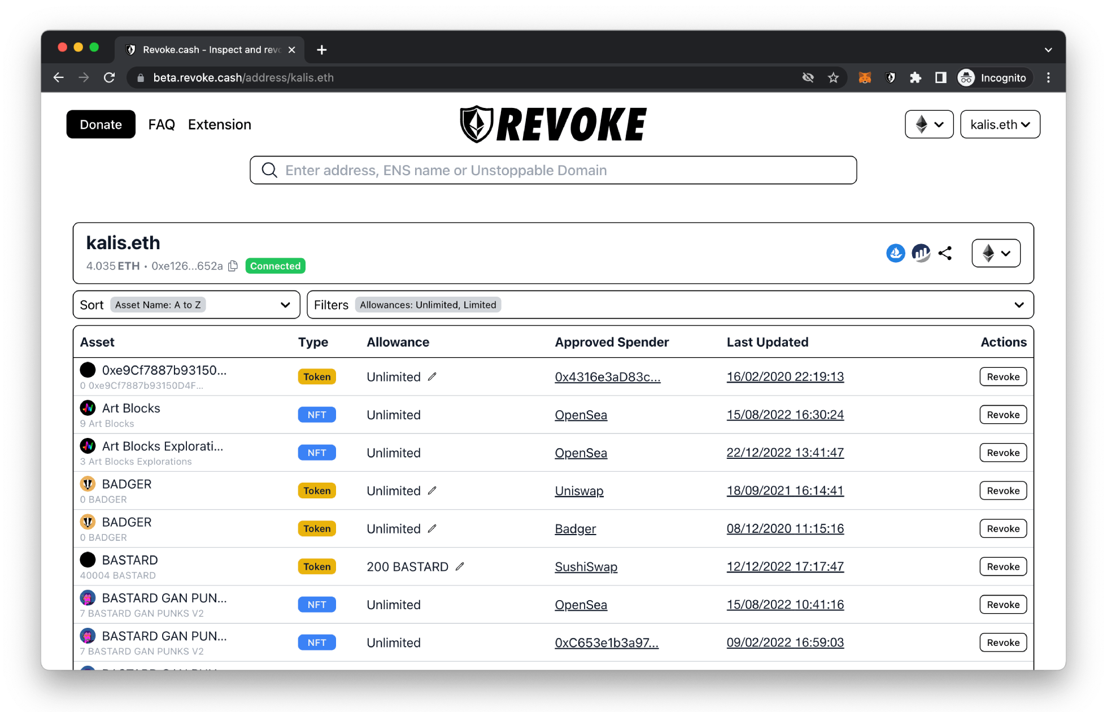Copy address with the clipboard icon
The height and width of the screenshot is (712, 1107).
(x=233, y=266)
